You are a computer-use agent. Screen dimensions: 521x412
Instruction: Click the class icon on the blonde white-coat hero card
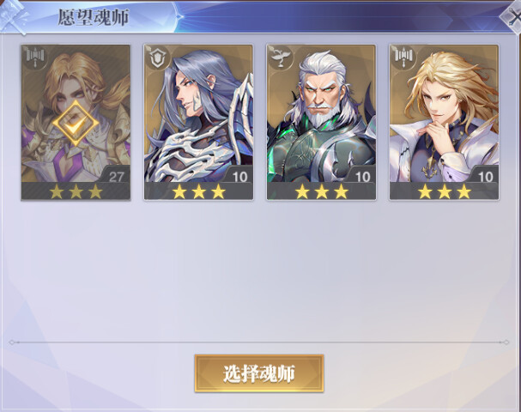click(403, 58)
